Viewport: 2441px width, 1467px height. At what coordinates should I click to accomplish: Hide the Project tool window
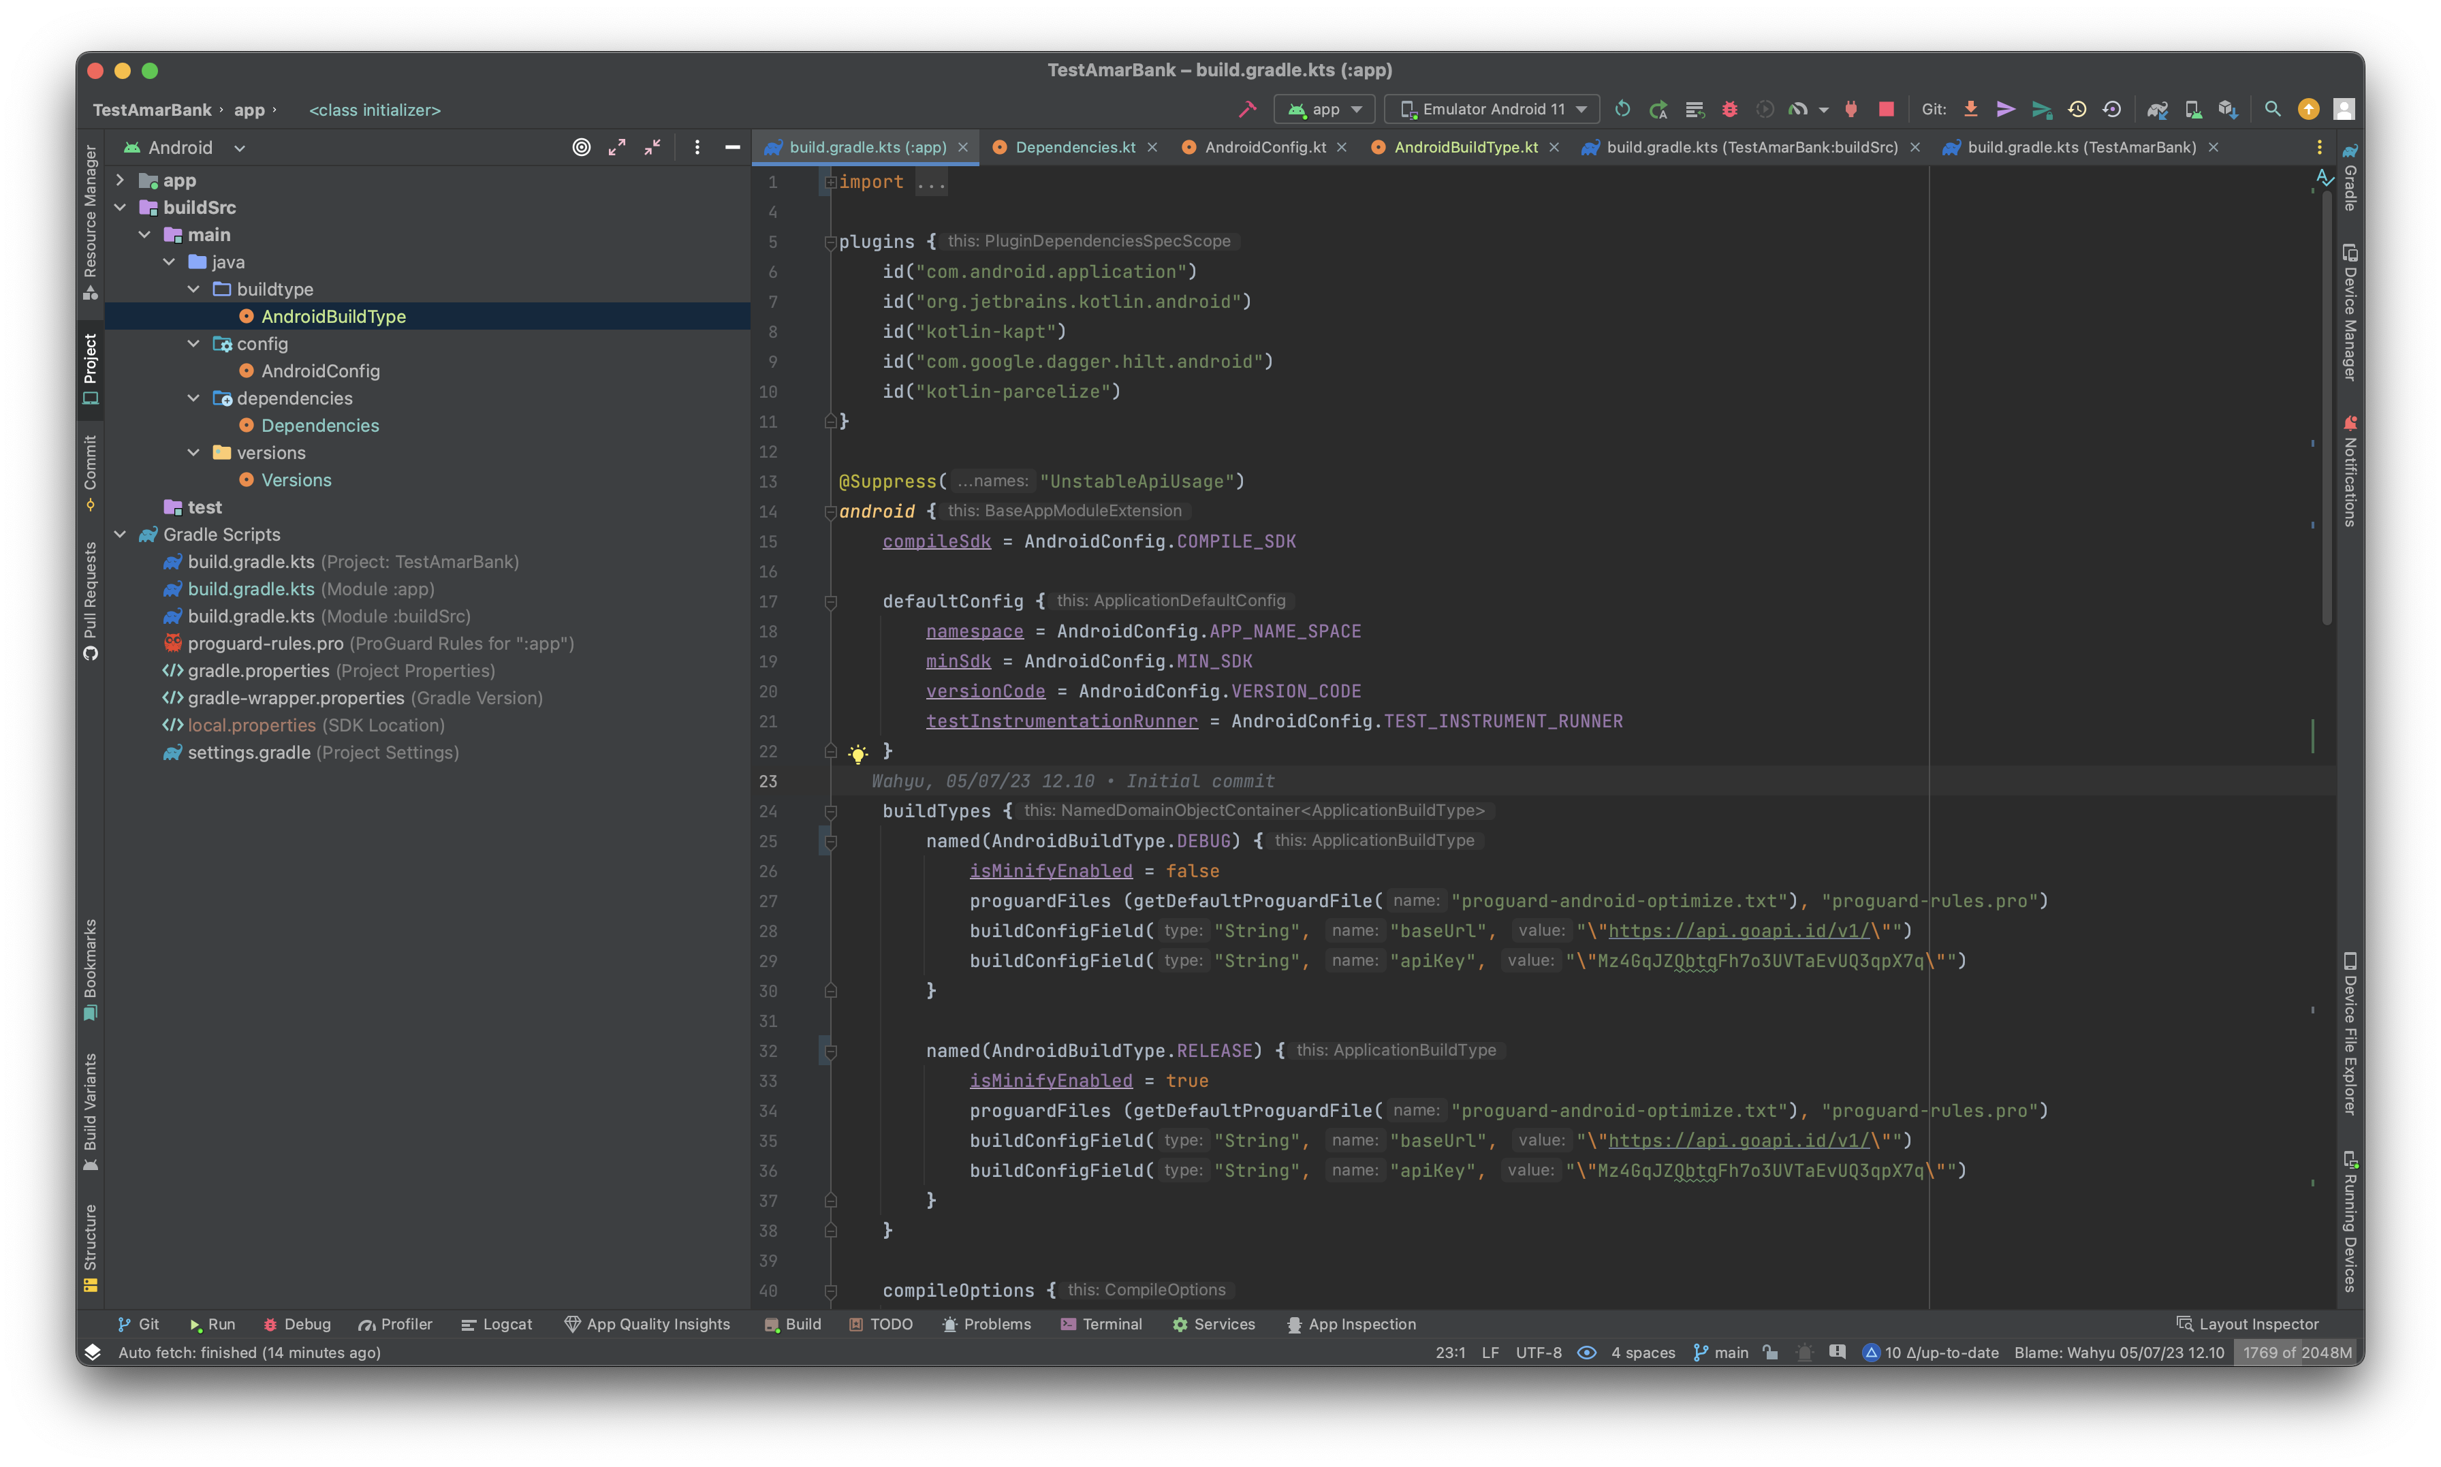732,147
